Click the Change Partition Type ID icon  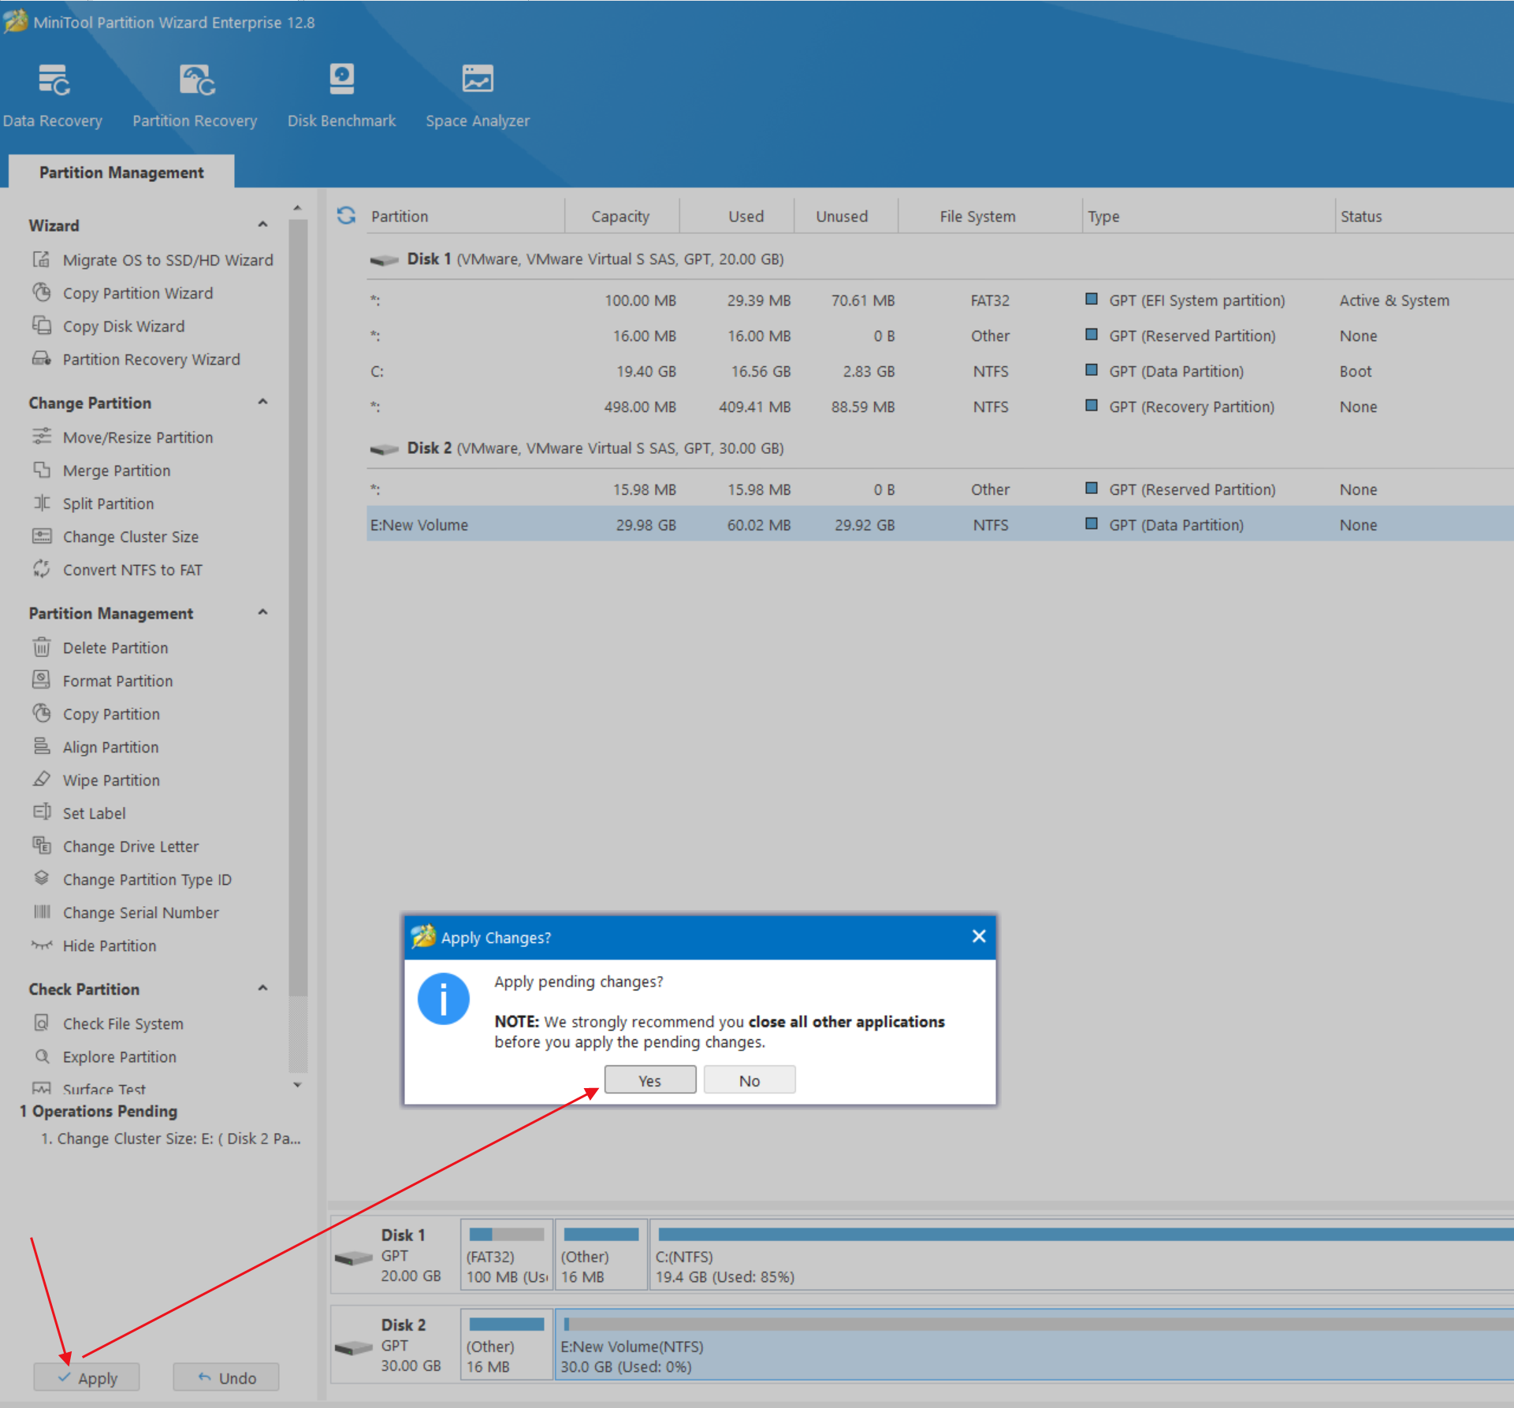pos(41,879)
